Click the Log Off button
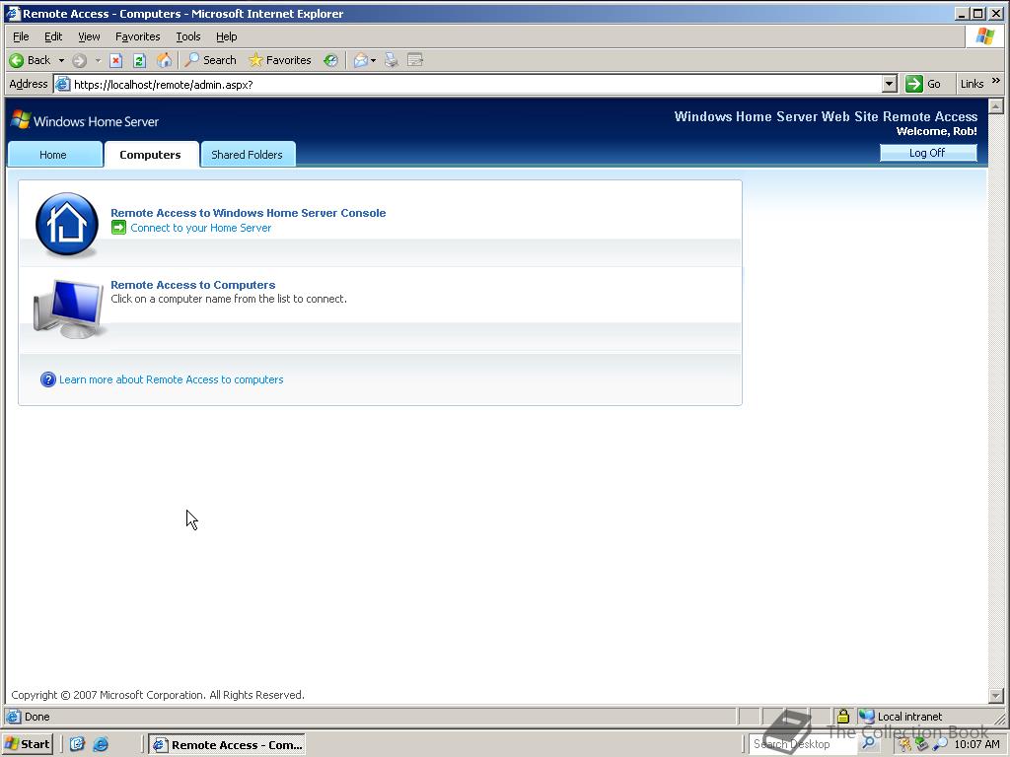Viewport: 1010px width, 757px height. tap(927, 153)
